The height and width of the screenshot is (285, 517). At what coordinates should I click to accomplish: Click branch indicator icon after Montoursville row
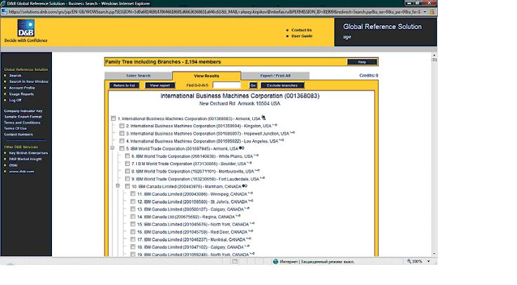(x=258, y=171)
